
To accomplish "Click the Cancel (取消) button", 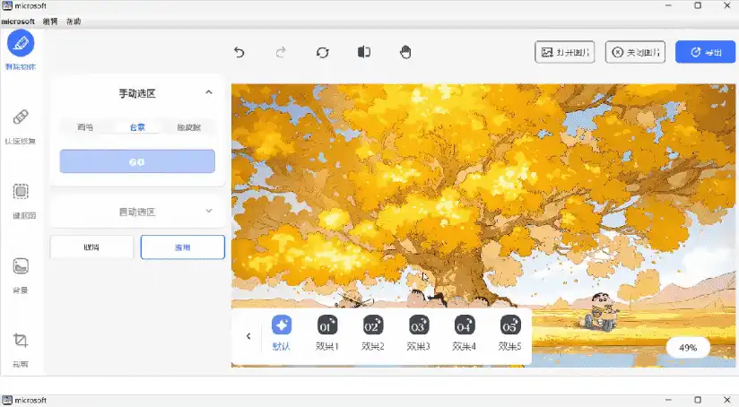I will coord(91,247).
